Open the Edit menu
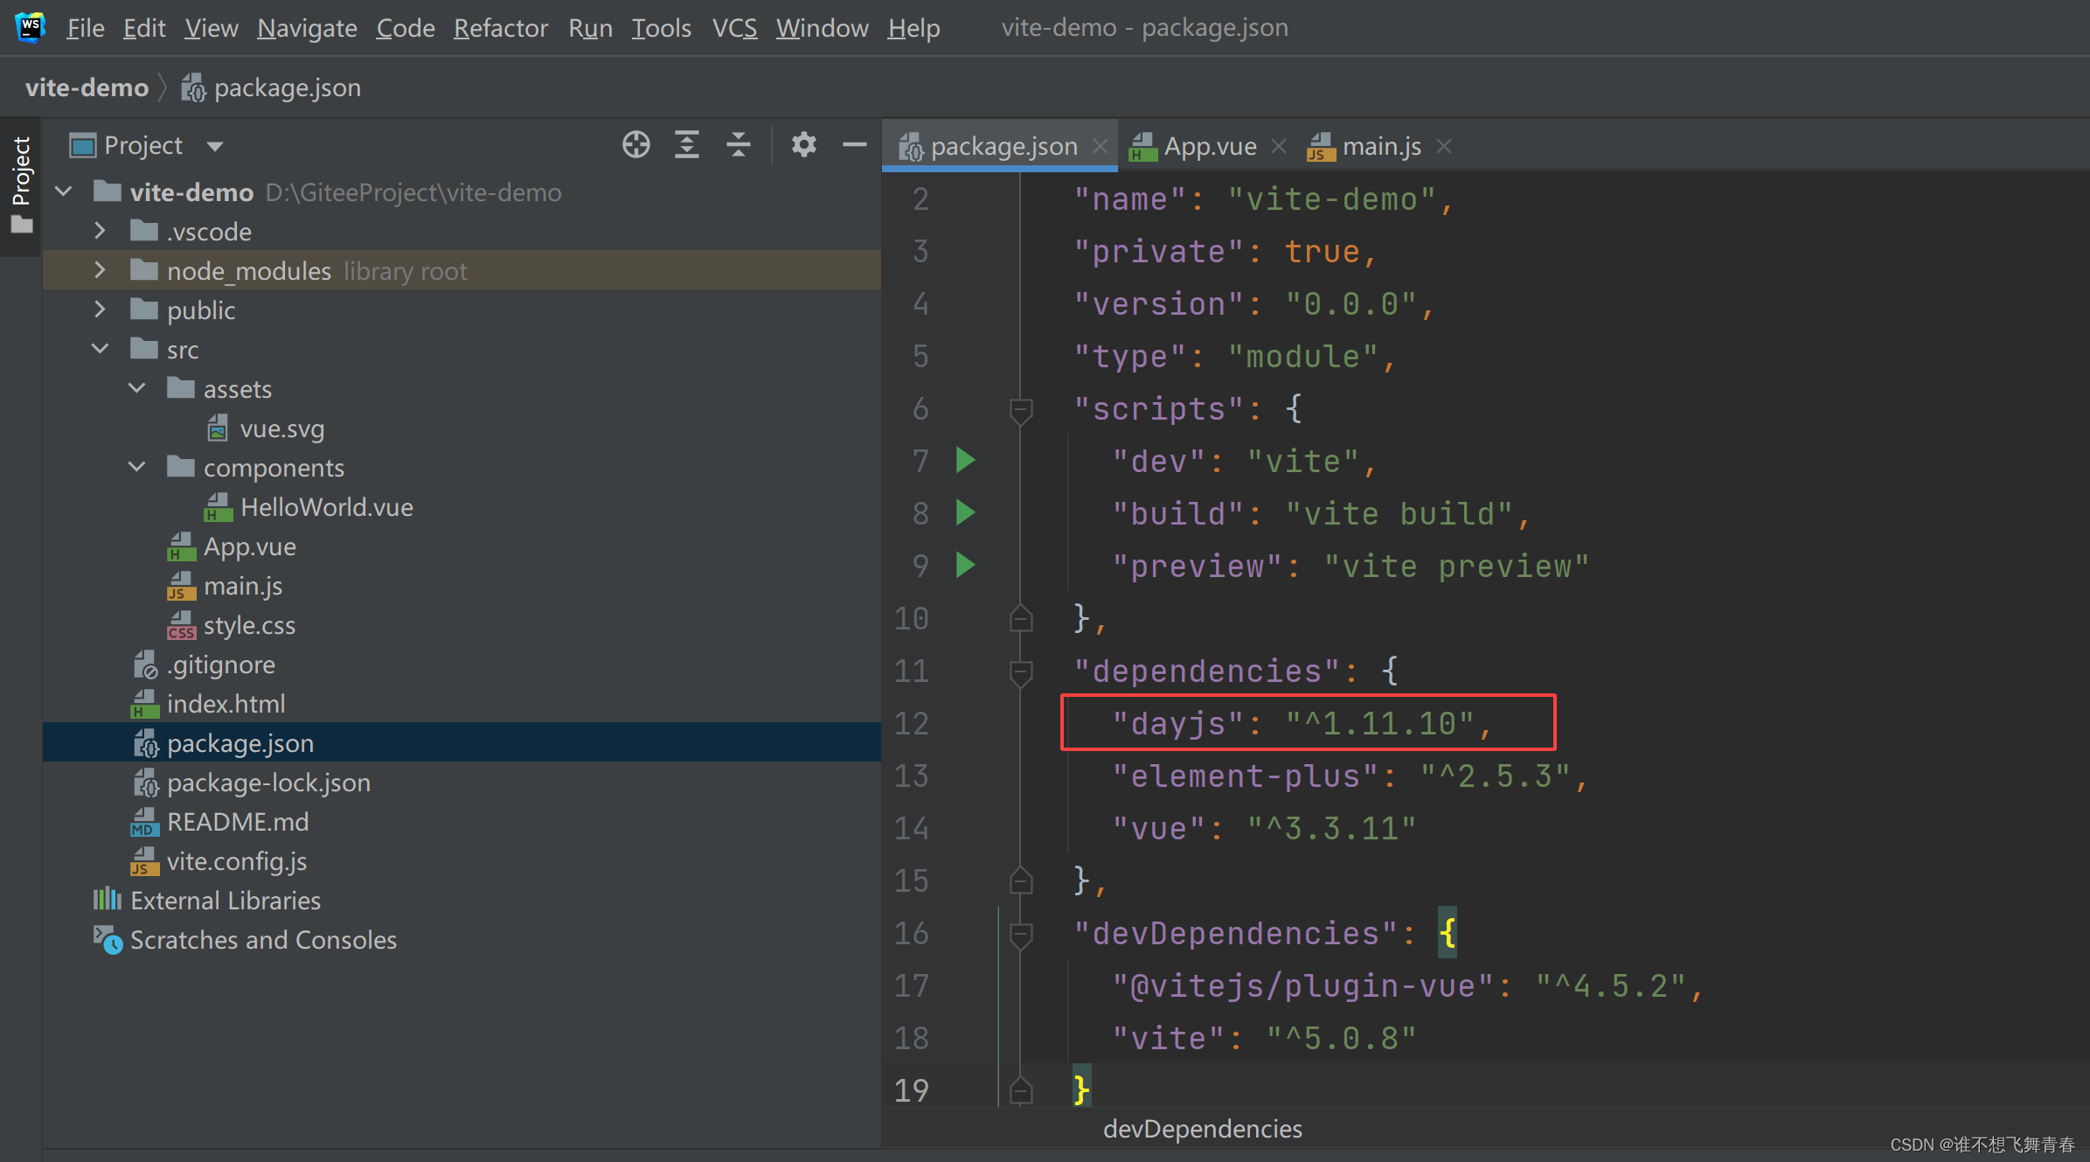2090x1162 pixels. pos(144,28)
